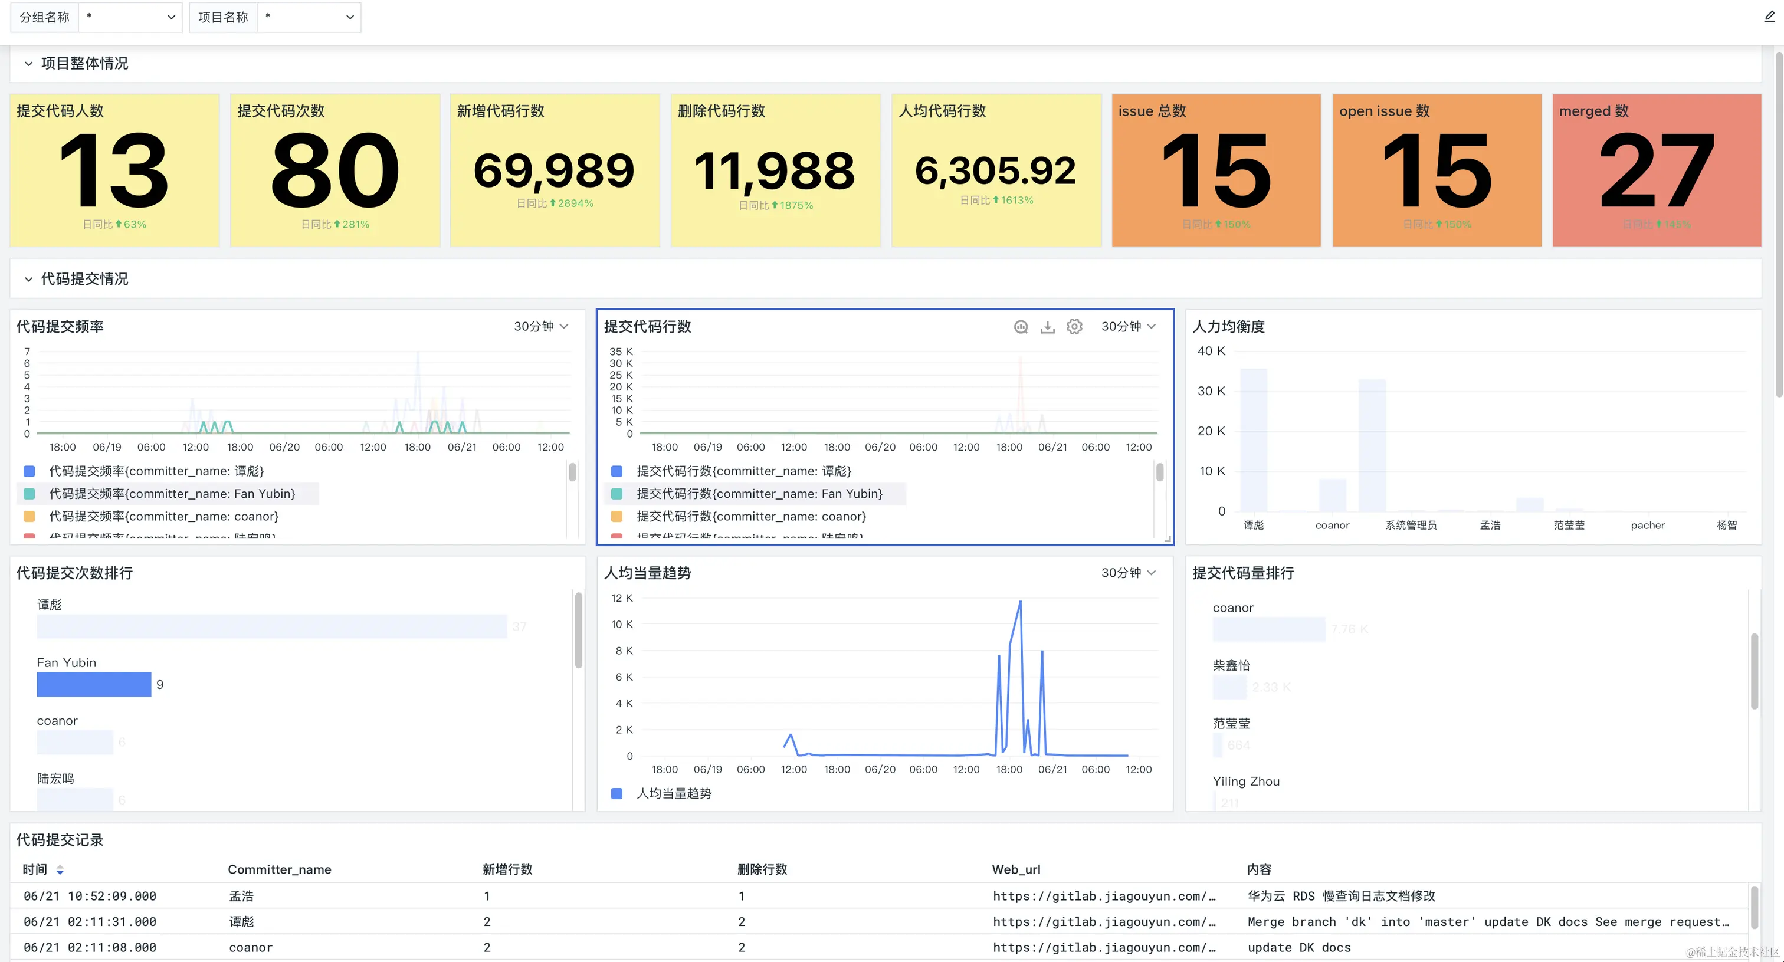Click the edit pencil icon at top right
Image resolution: width=1784 pixels, height=962 pixels.
pyautogui.click(x=1769, y=17)
